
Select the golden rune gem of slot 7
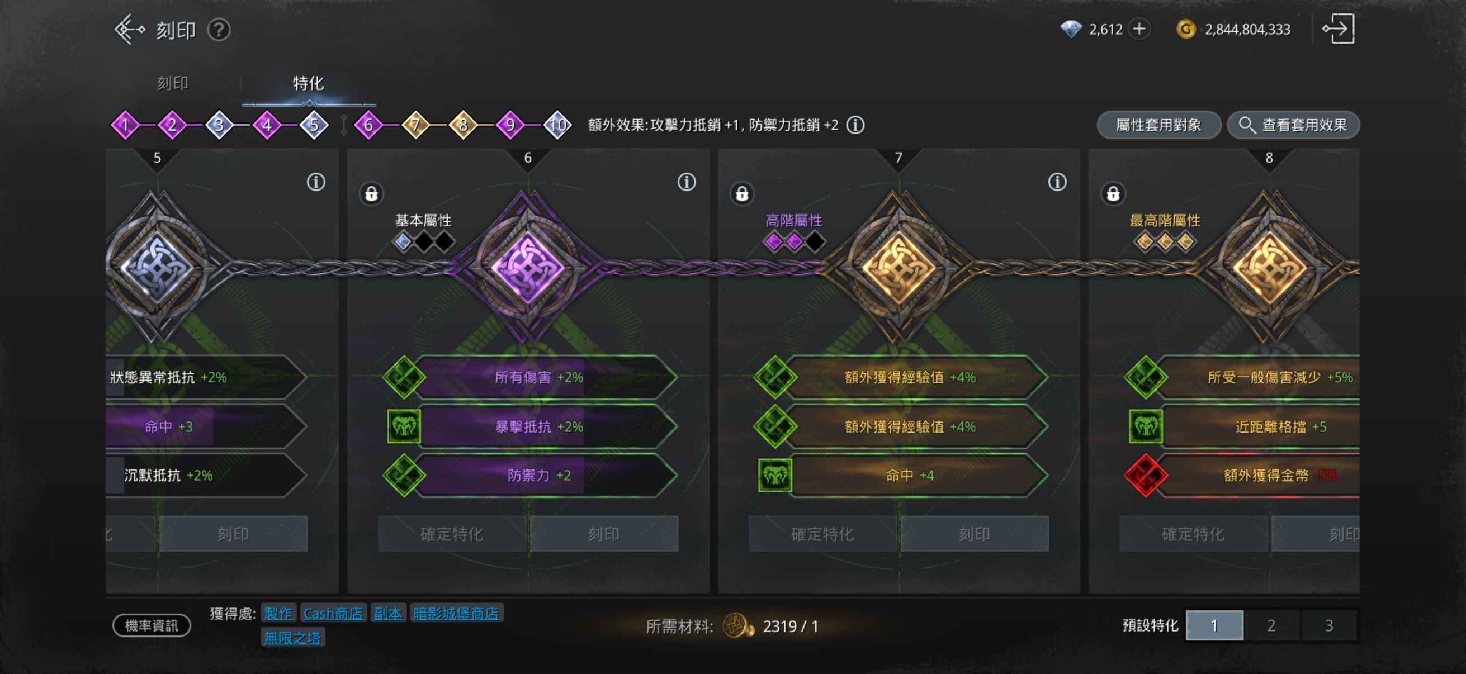[898, 267]
